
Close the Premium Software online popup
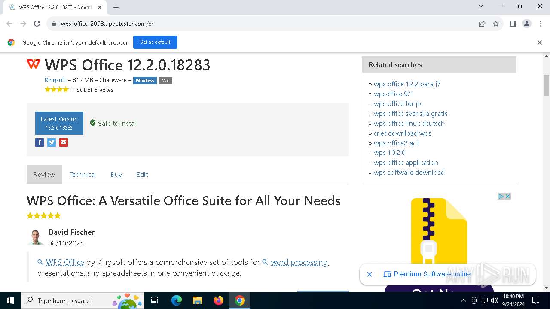coord(370,274)
